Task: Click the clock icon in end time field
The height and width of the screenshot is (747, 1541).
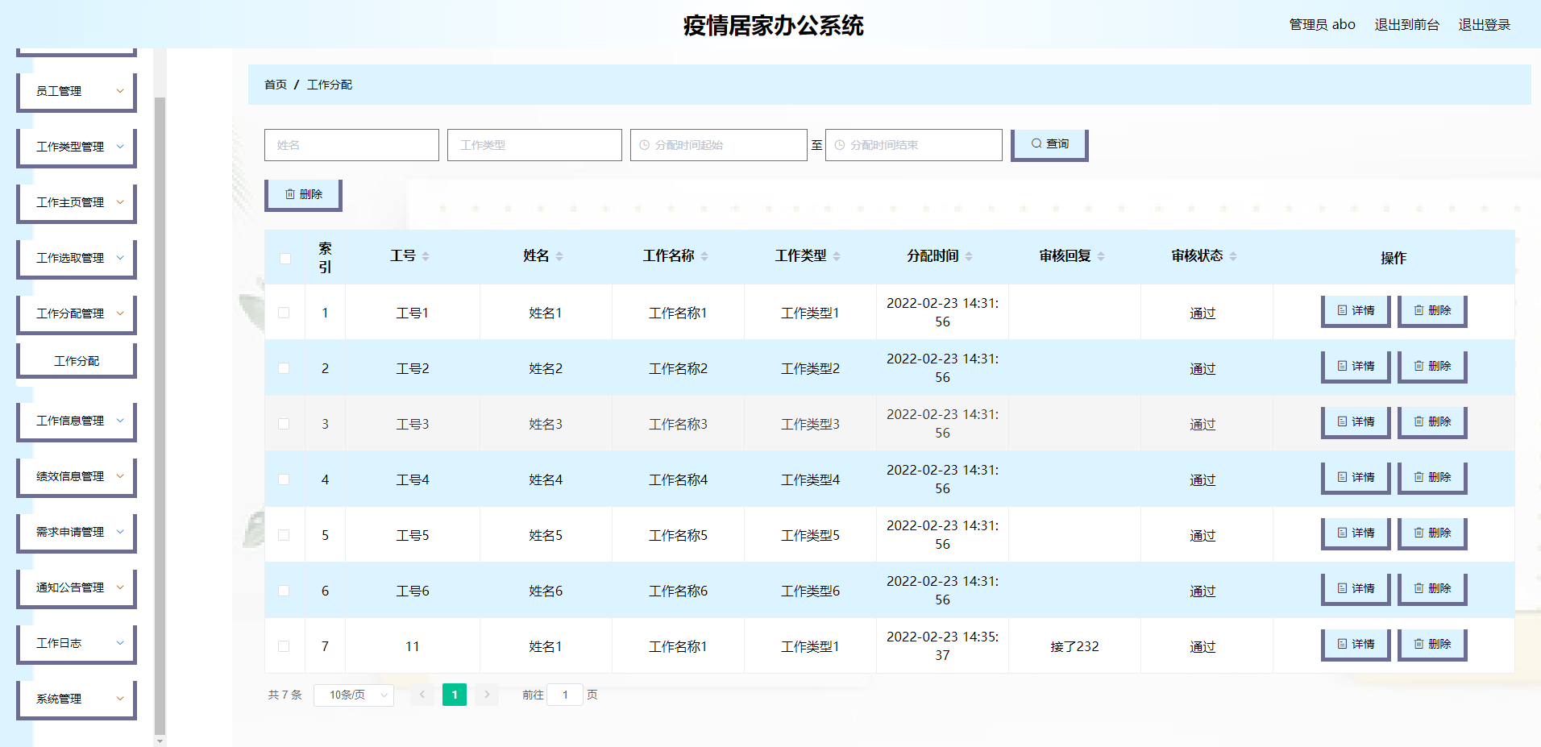Action: click(x=839, y=145)
